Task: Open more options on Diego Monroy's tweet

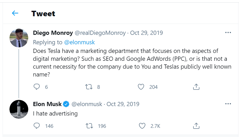Action: pyautogui.click(x=228, y=33)
